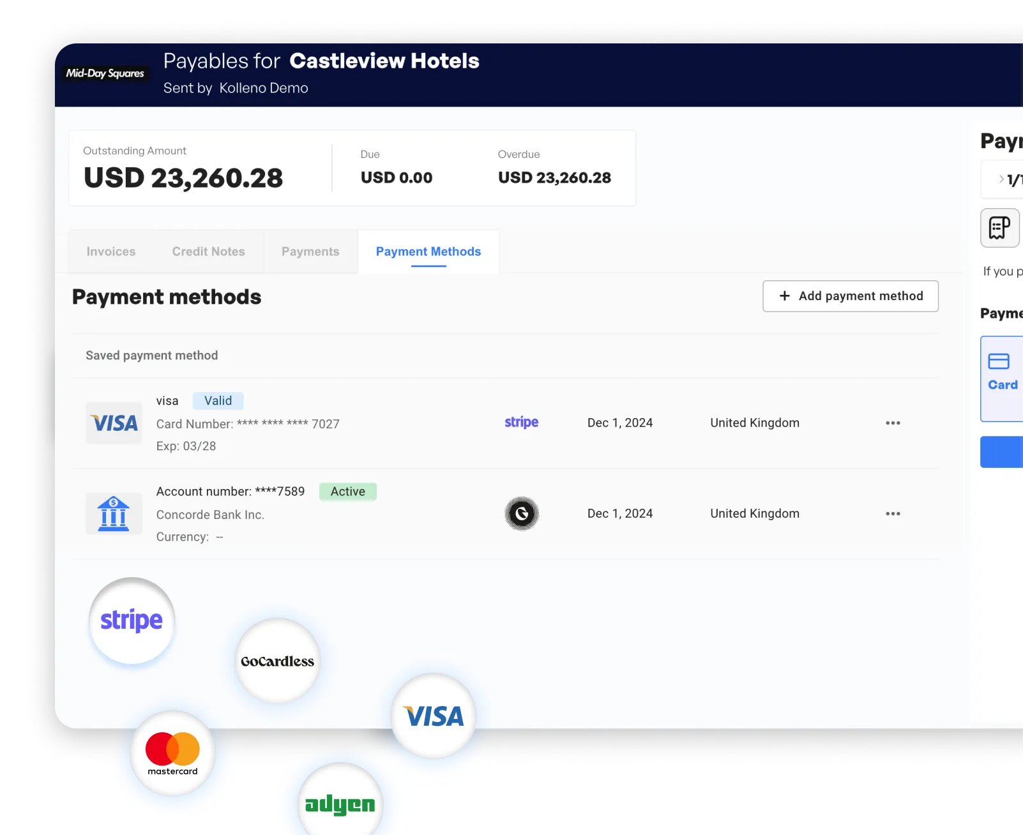Click the Saved payment method heading
Screen dimensions: 1023x835
pyautogui.click(x=152, y=356)
